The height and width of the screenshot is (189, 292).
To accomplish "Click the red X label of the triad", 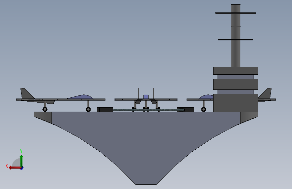I will tap(7, 166).
